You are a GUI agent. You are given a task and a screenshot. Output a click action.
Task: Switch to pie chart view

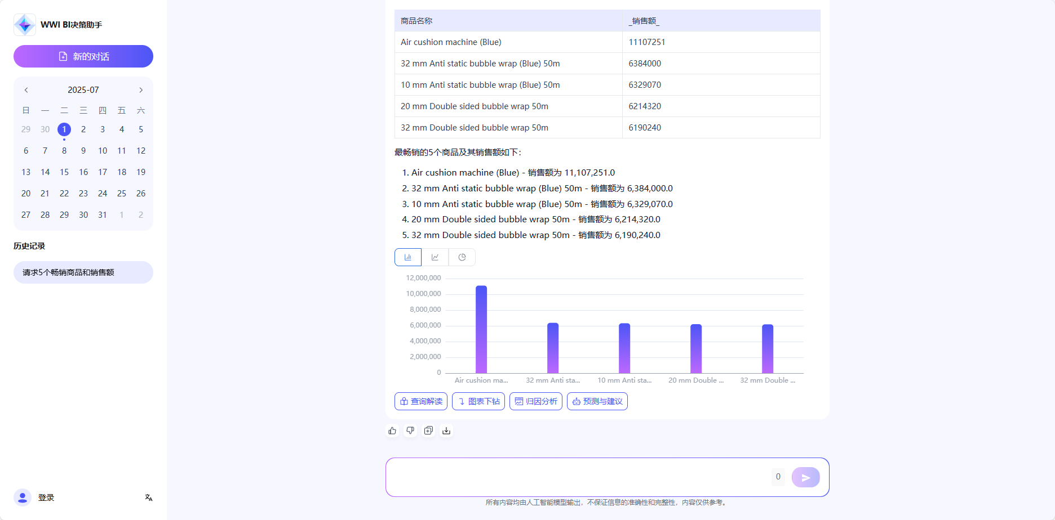click(x=462, y=257)
